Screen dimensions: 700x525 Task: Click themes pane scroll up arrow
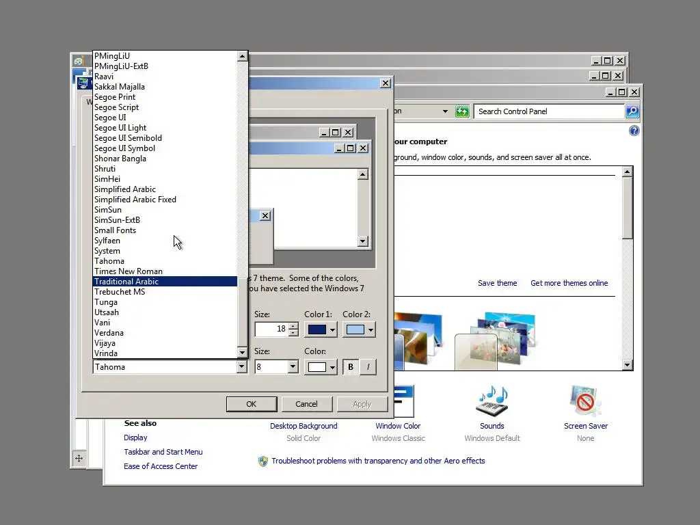click(628, 172)
